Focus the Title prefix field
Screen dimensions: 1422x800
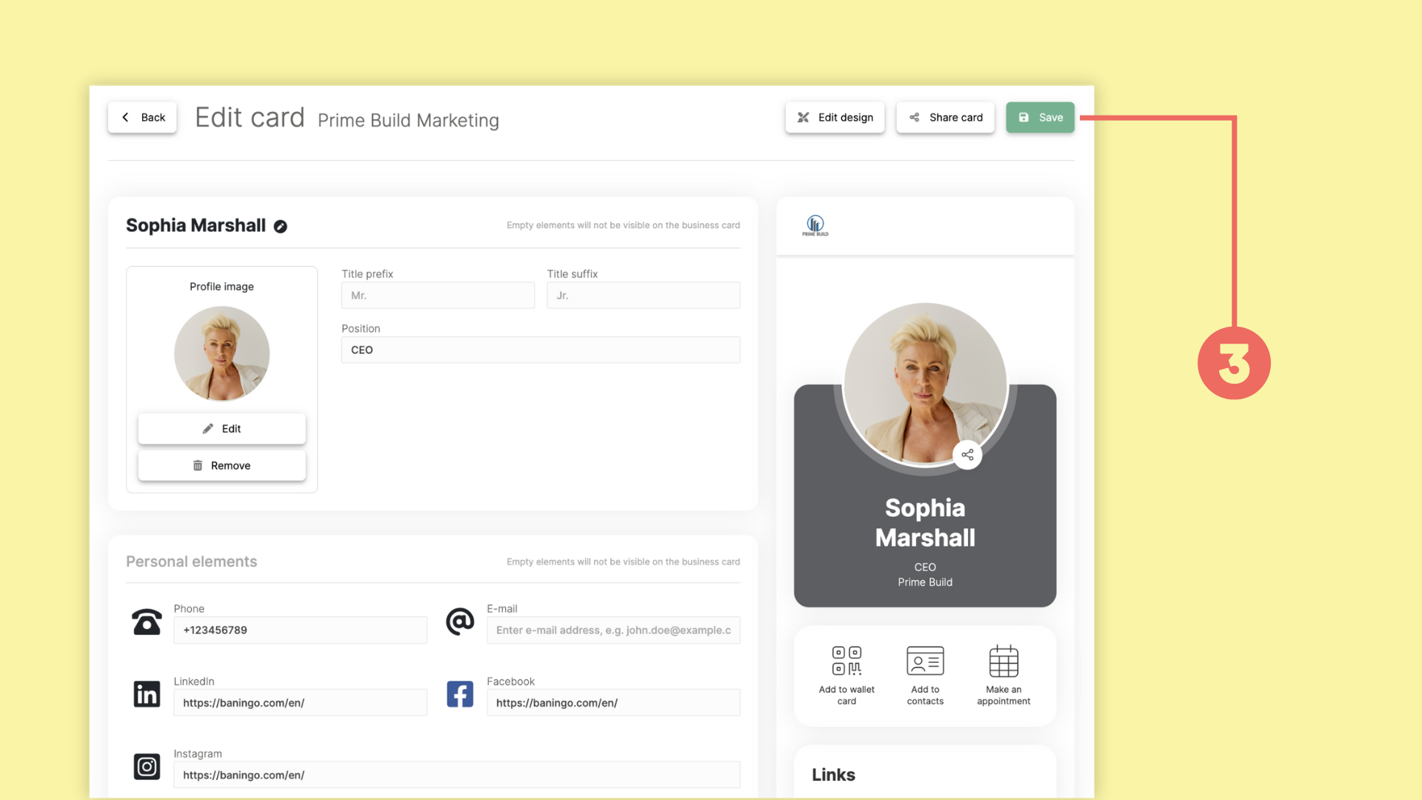[438, 296]
